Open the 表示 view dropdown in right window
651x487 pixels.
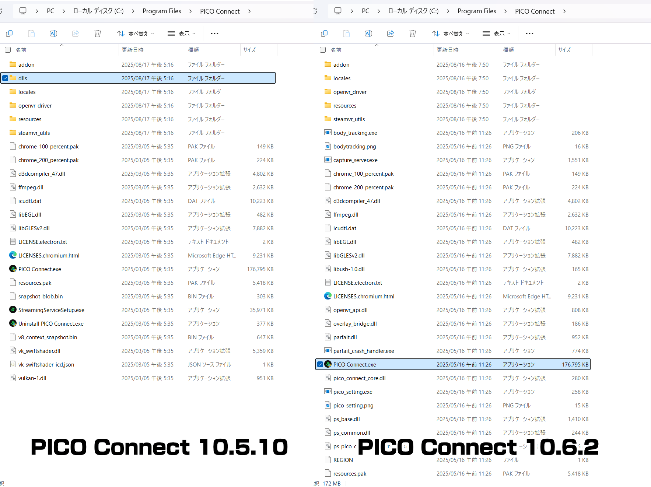pos(496,34)
